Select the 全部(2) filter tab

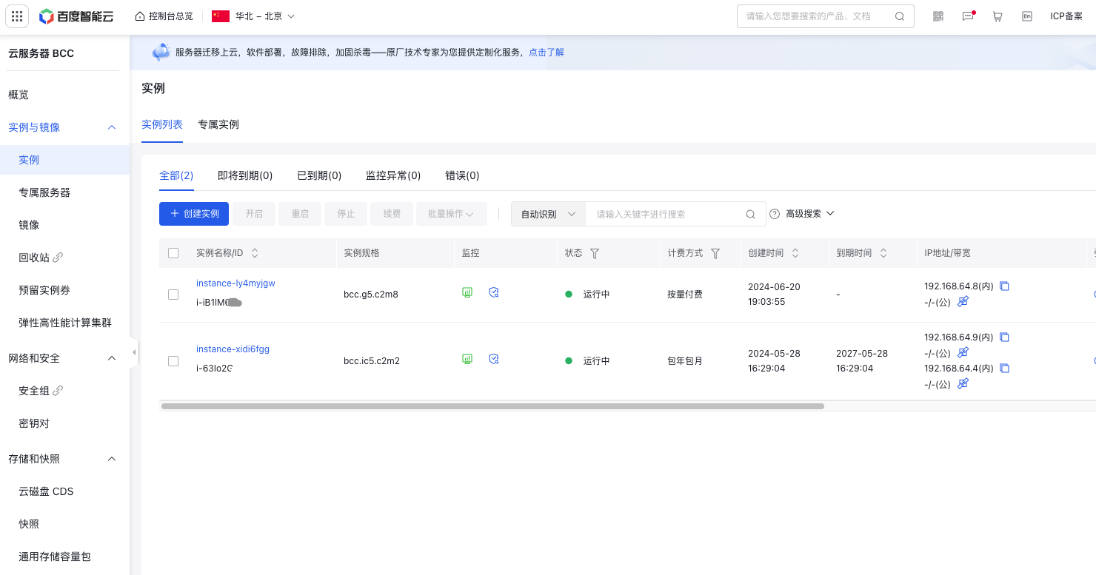coord(176,175)
